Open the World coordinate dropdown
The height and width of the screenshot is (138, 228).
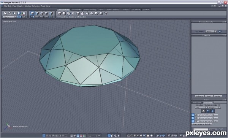pos(9,17)
